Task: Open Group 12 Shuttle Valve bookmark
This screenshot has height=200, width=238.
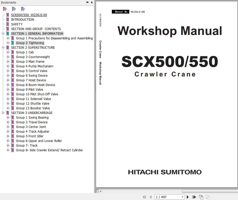Action: click(33, 103)
